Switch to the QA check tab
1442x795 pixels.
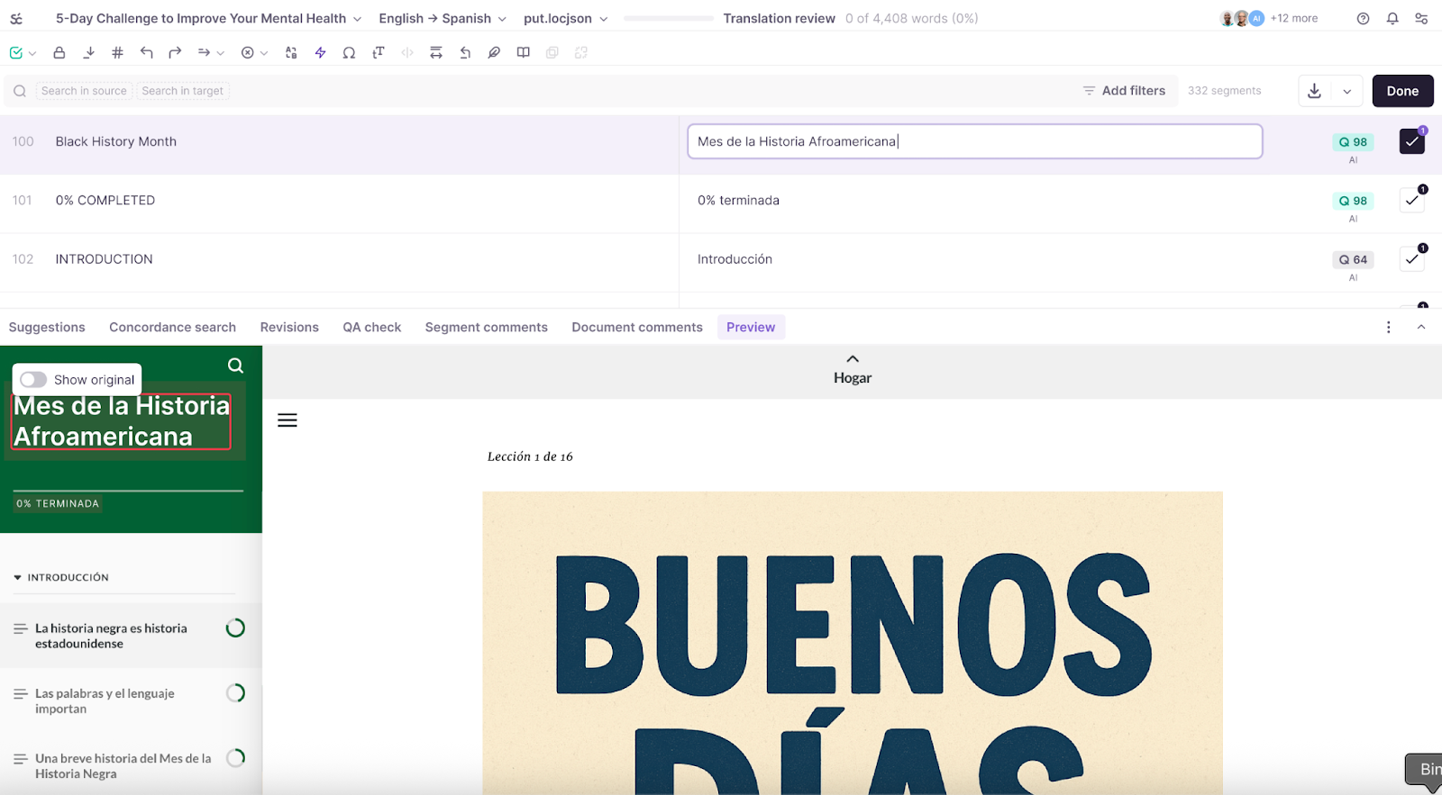point(371,328)
